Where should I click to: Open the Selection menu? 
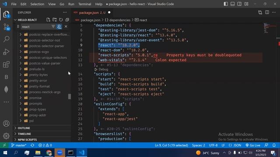pos(37,4)
